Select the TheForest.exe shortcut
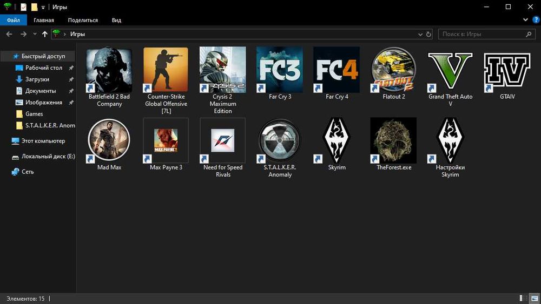 pos(393,140)
